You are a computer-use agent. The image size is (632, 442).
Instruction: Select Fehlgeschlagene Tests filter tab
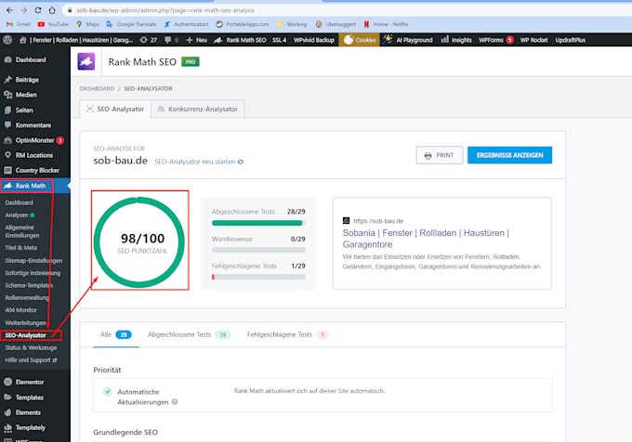click(x=288, y=334)
